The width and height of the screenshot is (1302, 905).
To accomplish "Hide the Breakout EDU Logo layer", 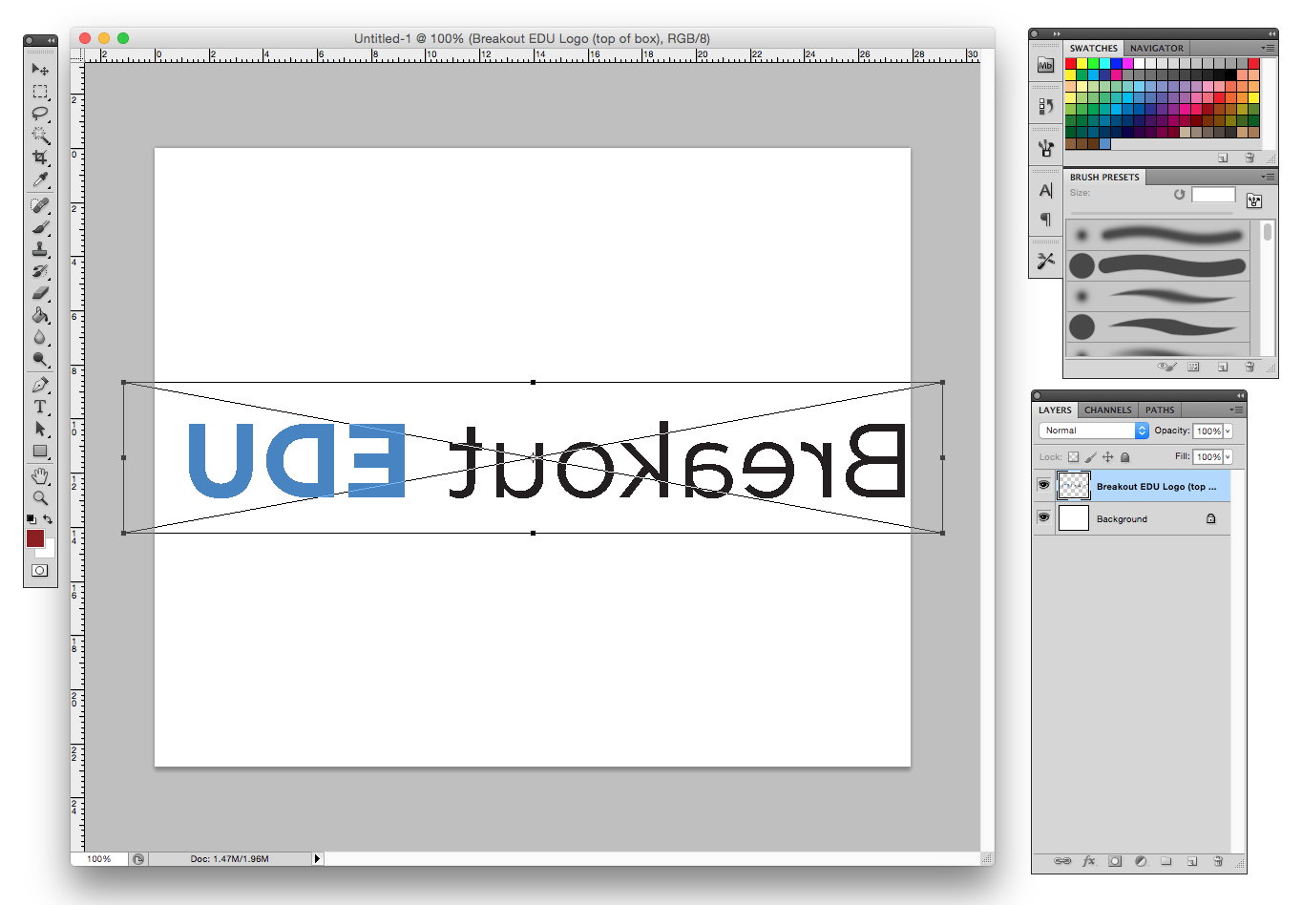I will tap(1043, 485).
